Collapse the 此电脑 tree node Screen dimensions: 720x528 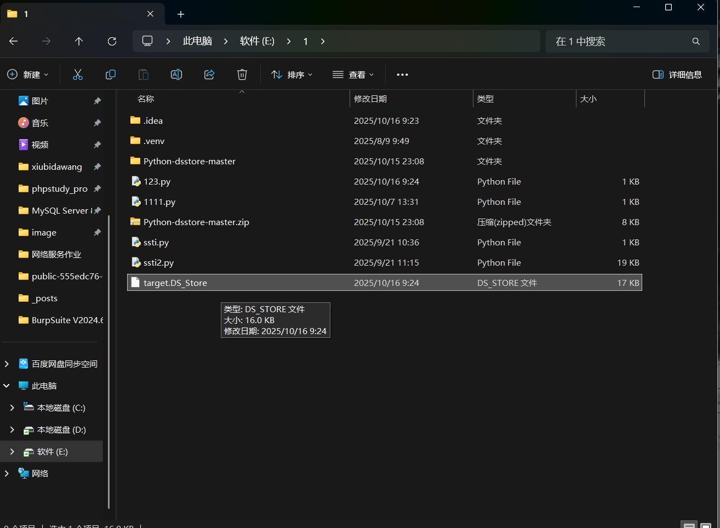tap(7, 386)
